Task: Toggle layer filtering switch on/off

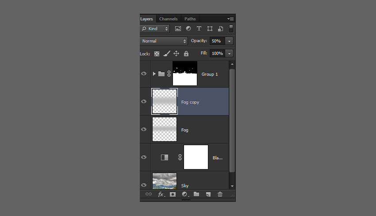Action: (231, 29)
